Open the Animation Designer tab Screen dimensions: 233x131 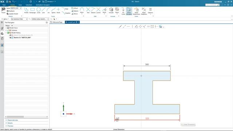point(43,5)
